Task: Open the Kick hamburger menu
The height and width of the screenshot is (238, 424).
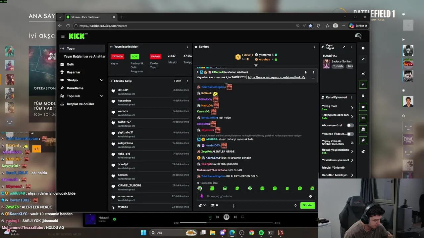Action: 63,36
